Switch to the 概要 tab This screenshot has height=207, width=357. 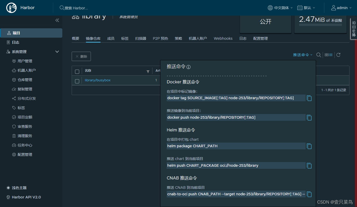(76, 38)
